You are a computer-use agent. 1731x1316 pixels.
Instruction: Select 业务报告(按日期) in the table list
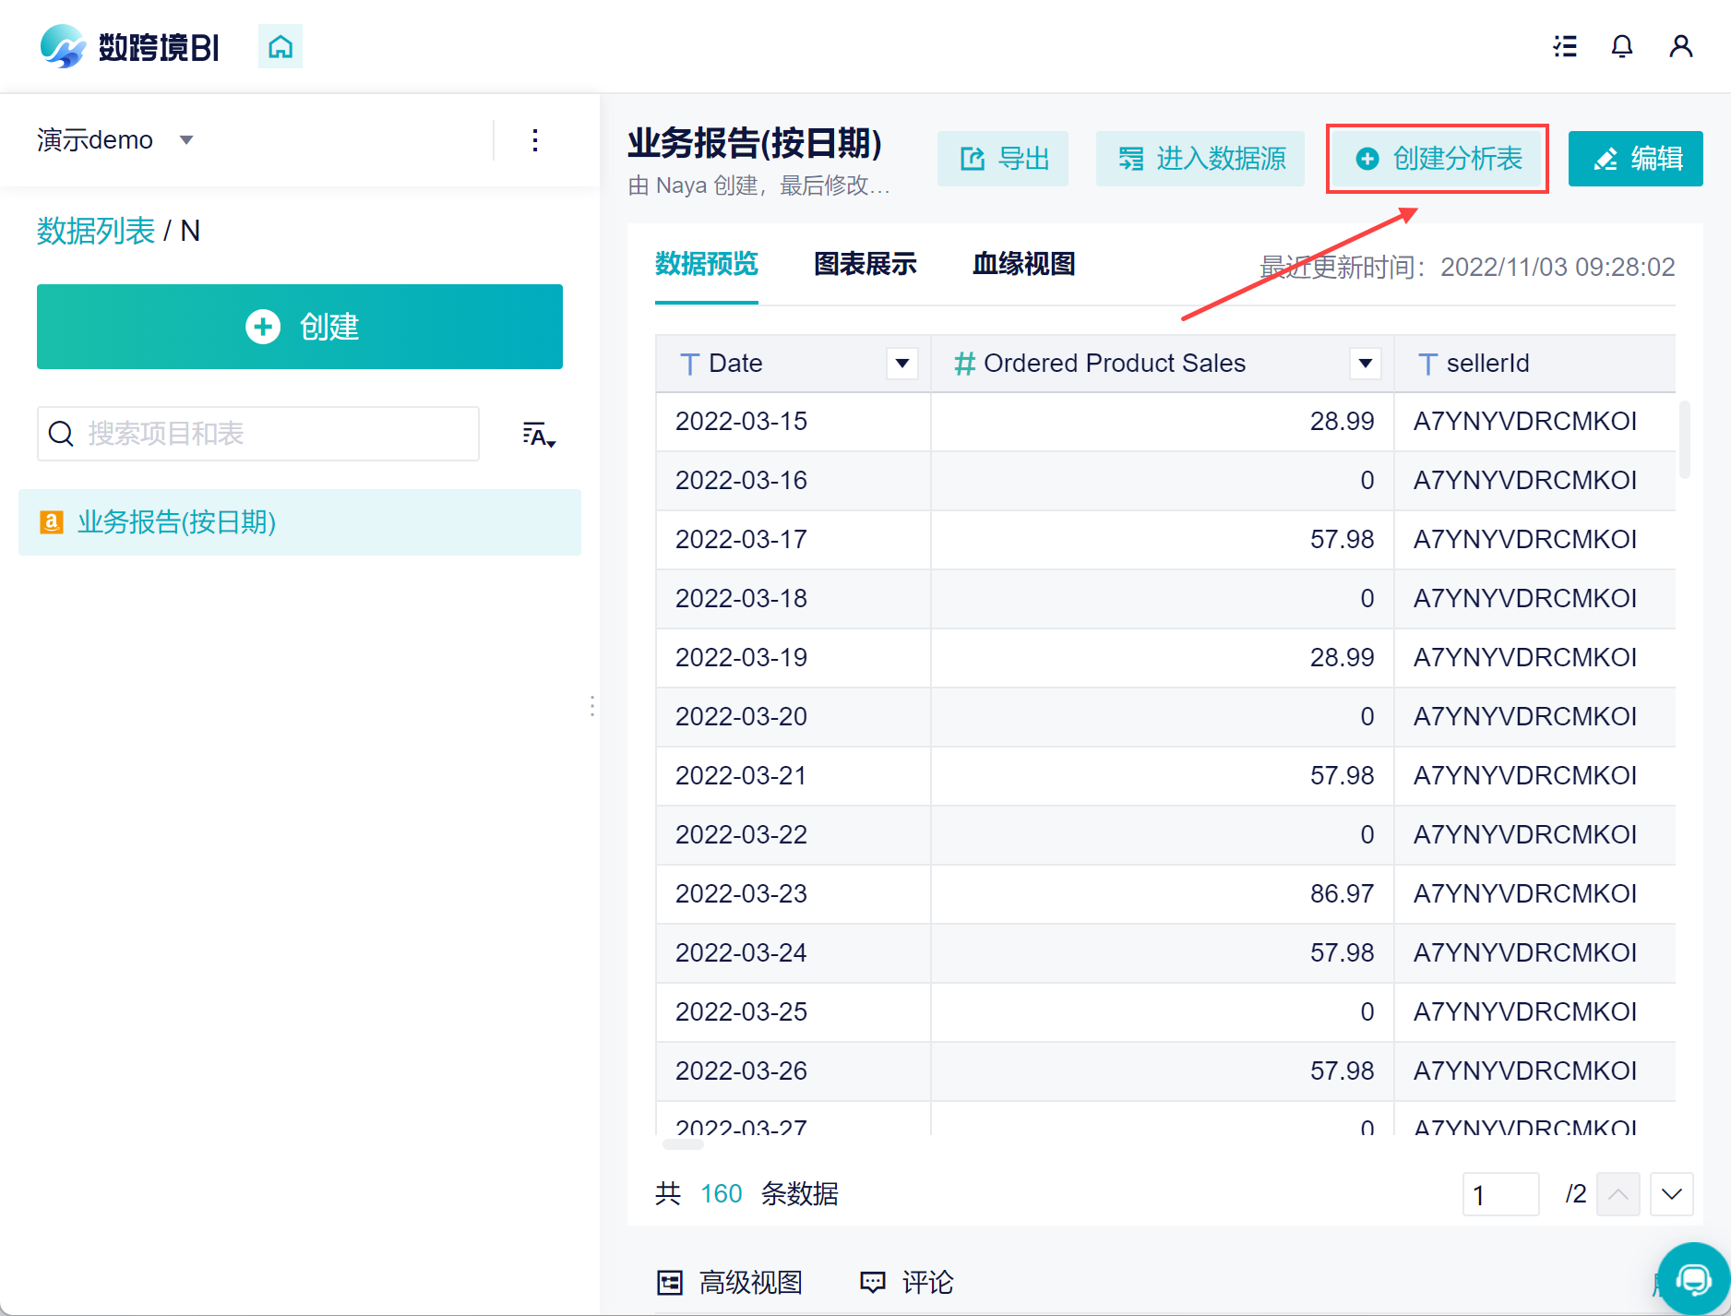click(x=300, y=522)
